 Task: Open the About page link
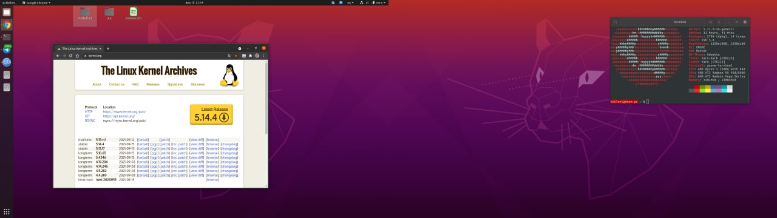97,84
